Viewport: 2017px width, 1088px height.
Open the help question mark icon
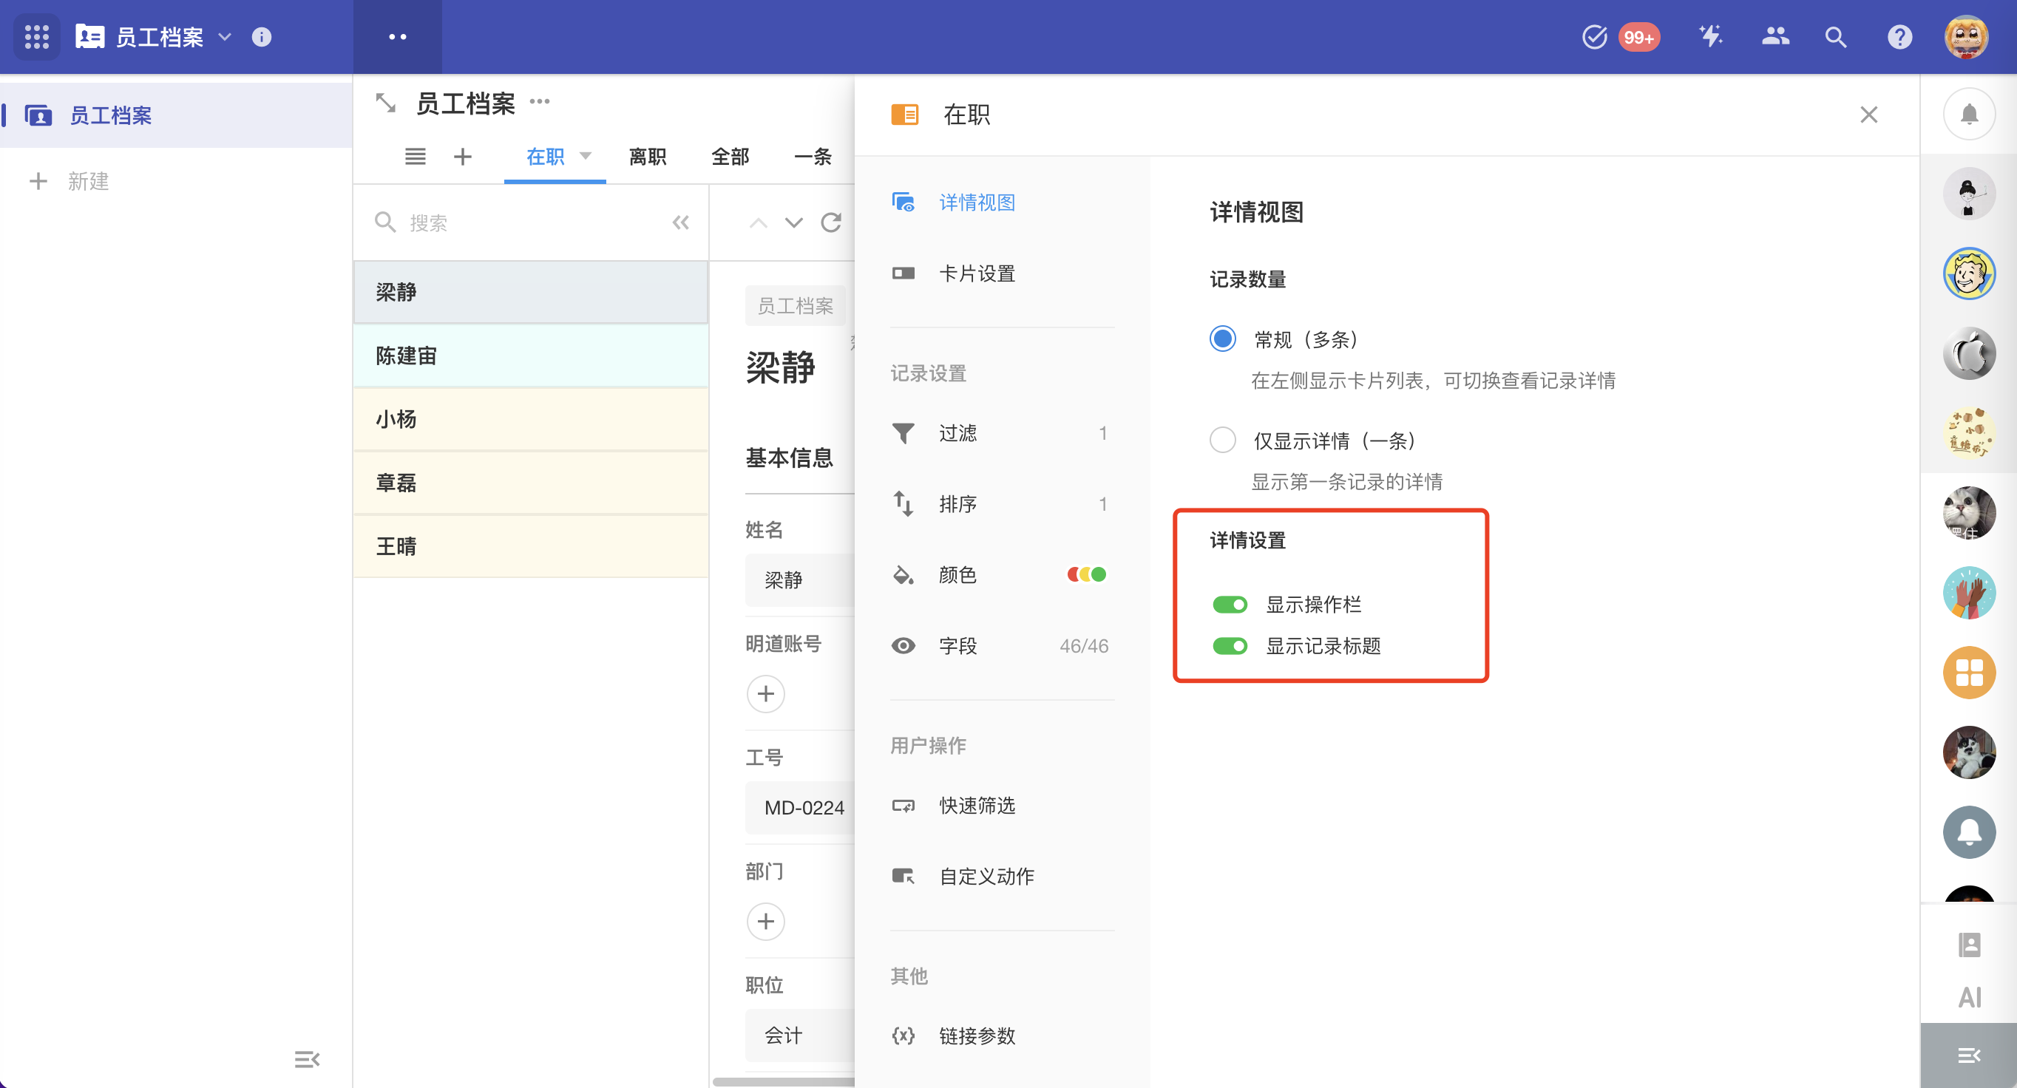tap(1899, 37)
